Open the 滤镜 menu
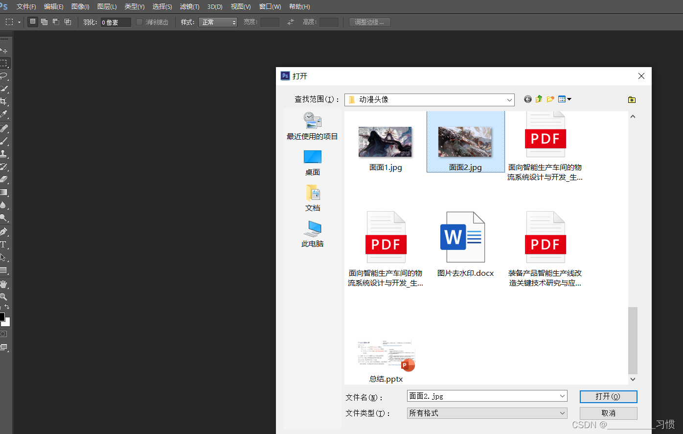683x434 pixels. (x=189, y=6)
